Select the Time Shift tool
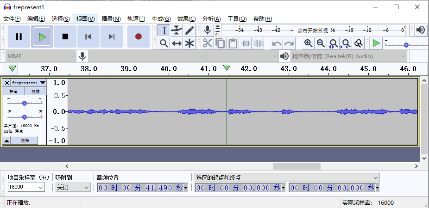This screenshot has width=429, height=208. pos(177,43)
